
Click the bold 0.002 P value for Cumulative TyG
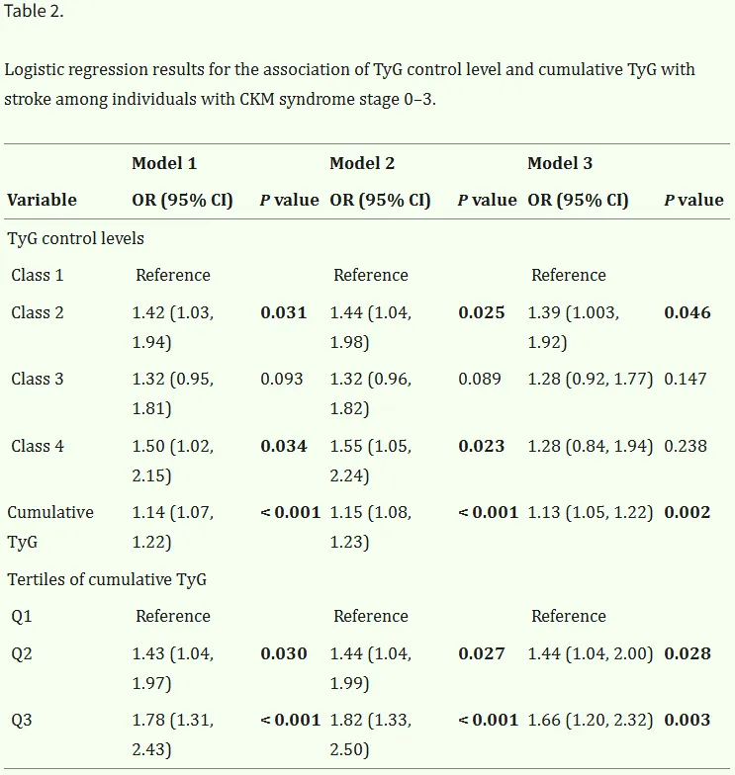coord(688,512)
